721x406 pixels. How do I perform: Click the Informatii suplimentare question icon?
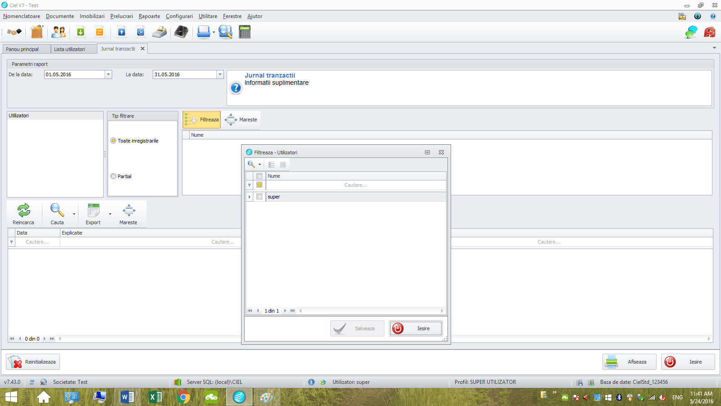click(x=236, y=88)
